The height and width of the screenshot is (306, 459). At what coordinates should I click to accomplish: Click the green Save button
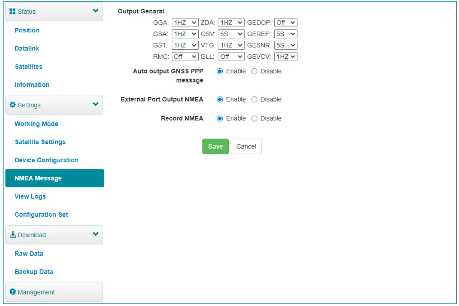pos(215,146)
